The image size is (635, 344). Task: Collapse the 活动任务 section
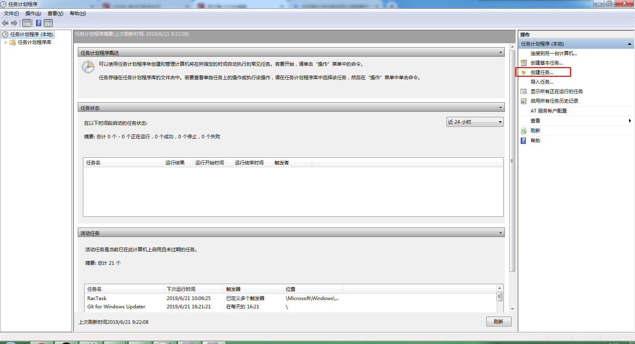coord(500,233)
